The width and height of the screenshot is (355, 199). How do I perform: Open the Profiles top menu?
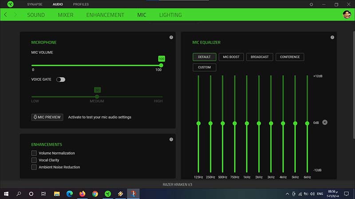tap(81, 4)
